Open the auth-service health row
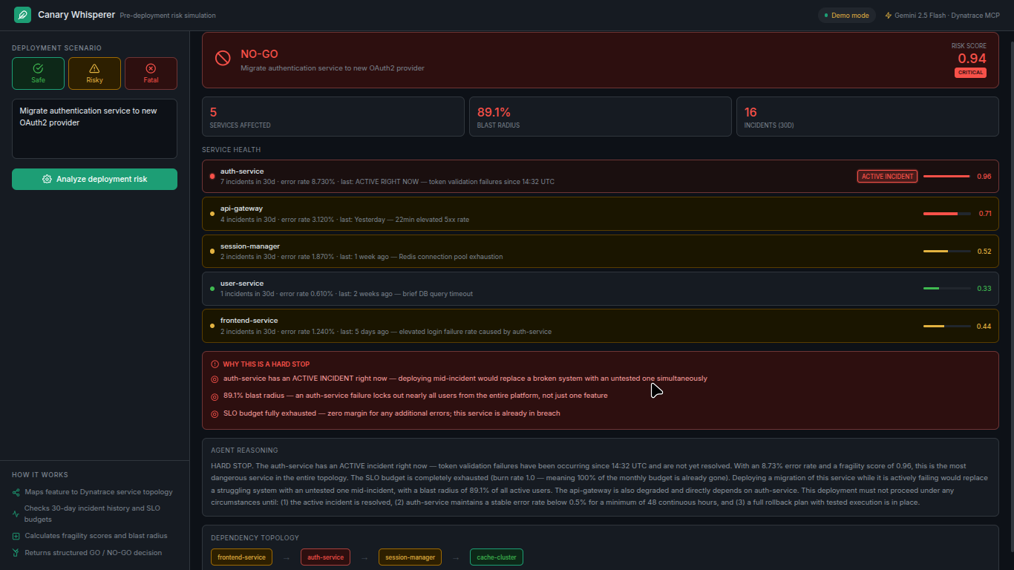Screen dimensions: 1014x570 601,177
